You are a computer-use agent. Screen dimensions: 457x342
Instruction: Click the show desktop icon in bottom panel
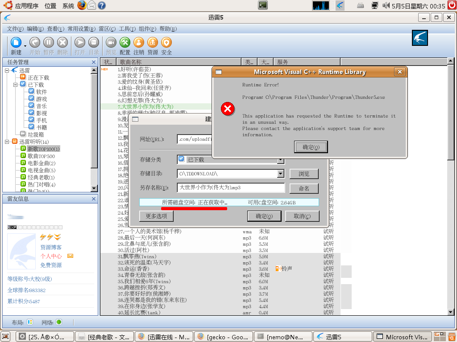click(6, 337)
